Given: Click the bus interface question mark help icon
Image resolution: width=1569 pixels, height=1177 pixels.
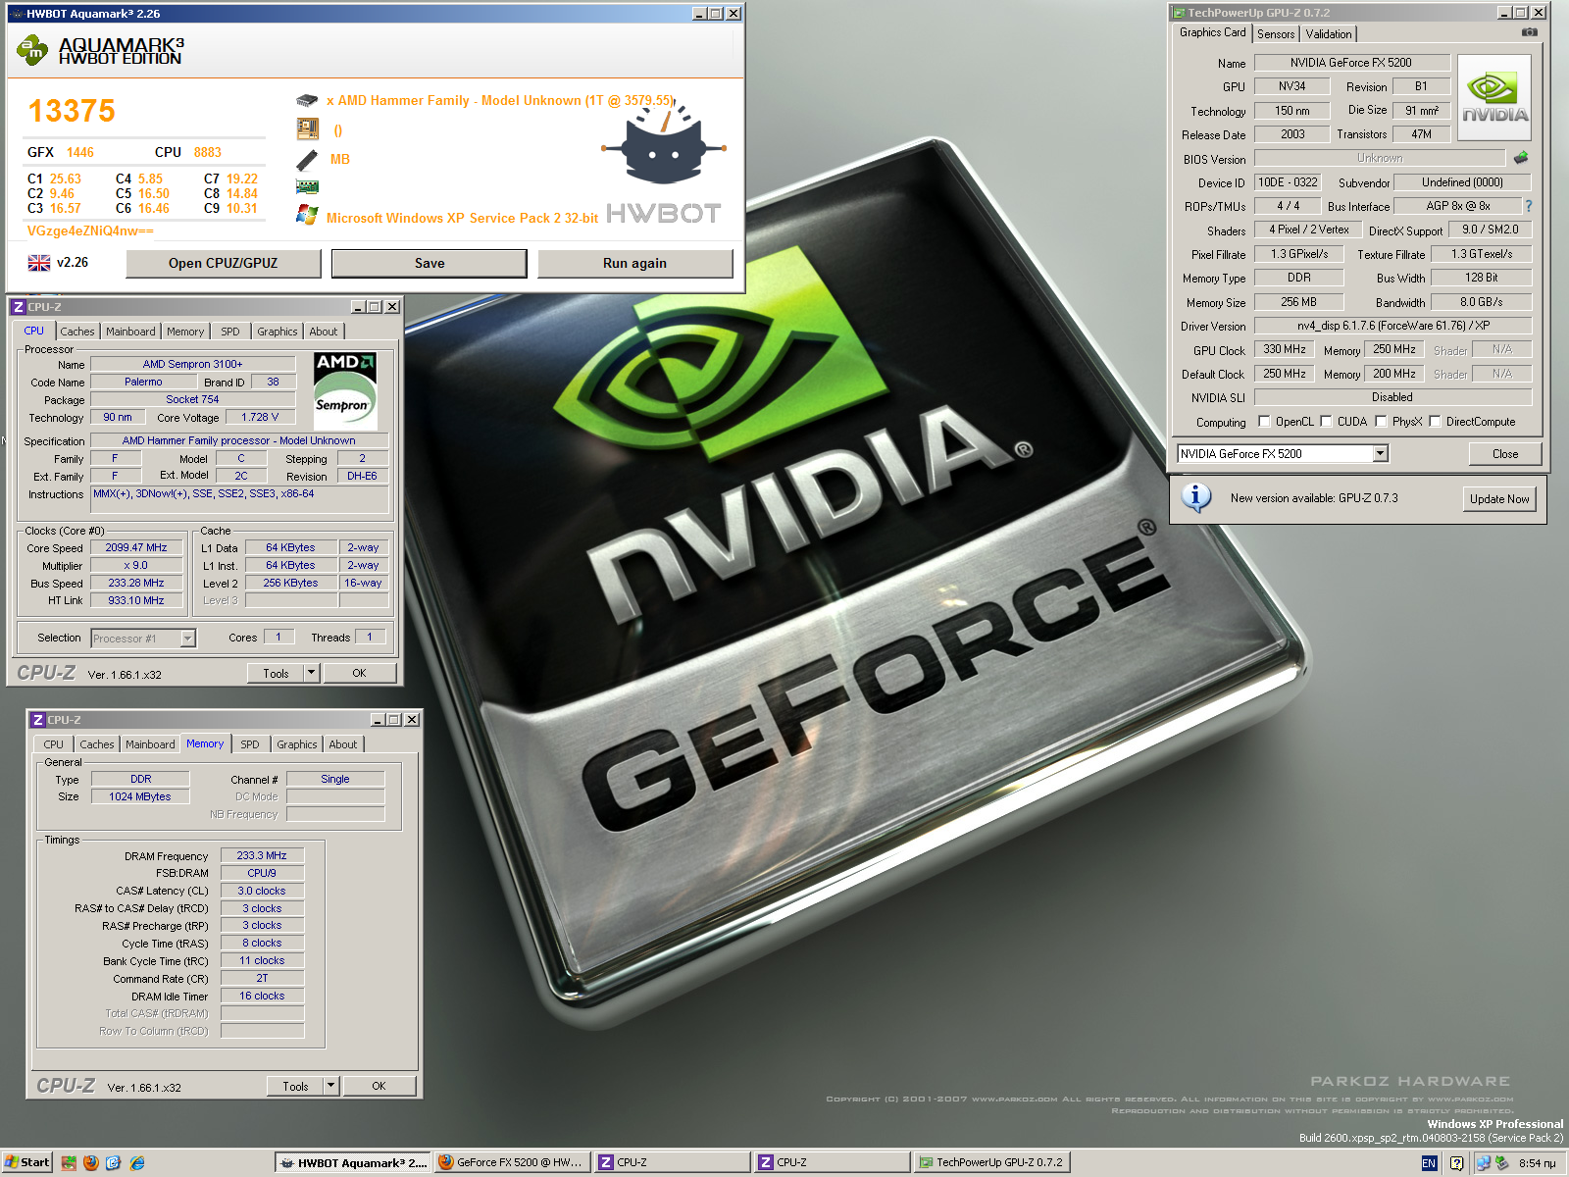Looking at the screenshot, I should (1528, 206).
